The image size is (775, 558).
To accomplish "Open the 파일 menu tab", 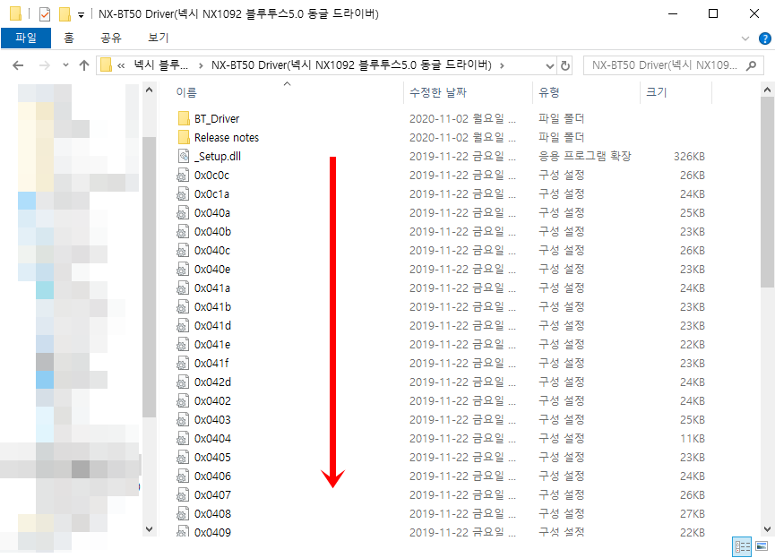I will pyautogui.click(x=26, y=38).
